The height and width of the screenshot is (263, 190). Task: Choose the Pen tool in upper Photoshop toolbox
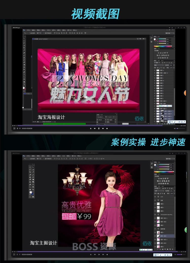pyautogui.click(x=24, y=72)
